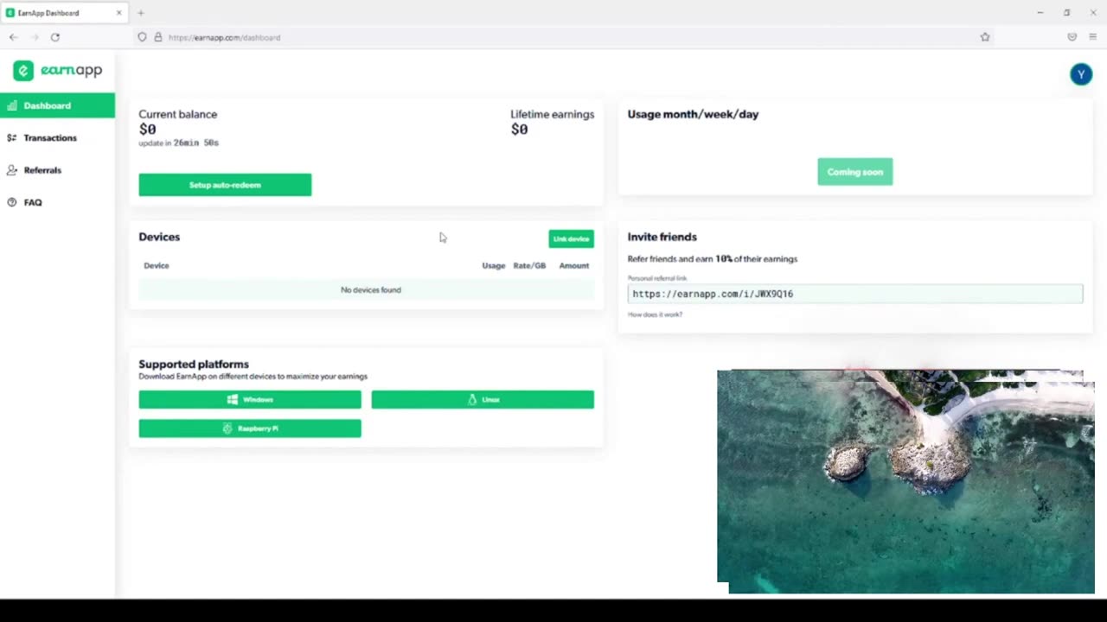
Task: Reload the page with refresh icon
Action: click(x=55, y=37)
